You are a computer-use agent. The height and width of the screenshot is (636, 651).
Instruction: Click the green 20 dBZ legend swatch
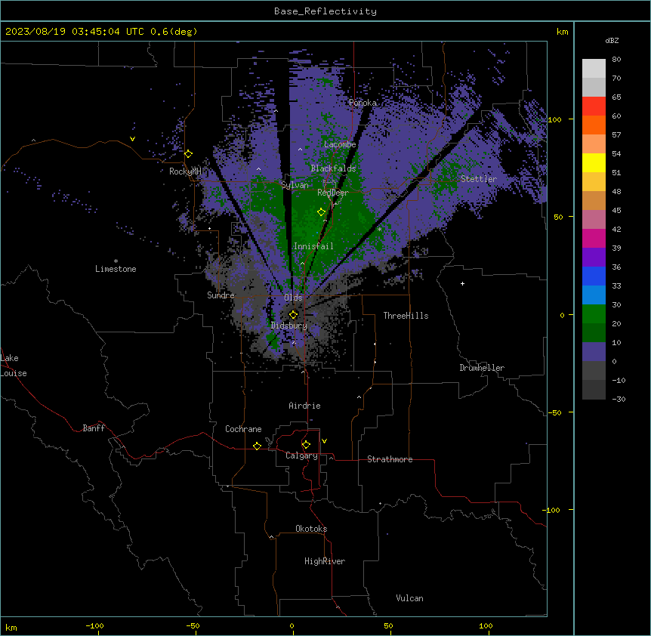[x=594, y=314]
